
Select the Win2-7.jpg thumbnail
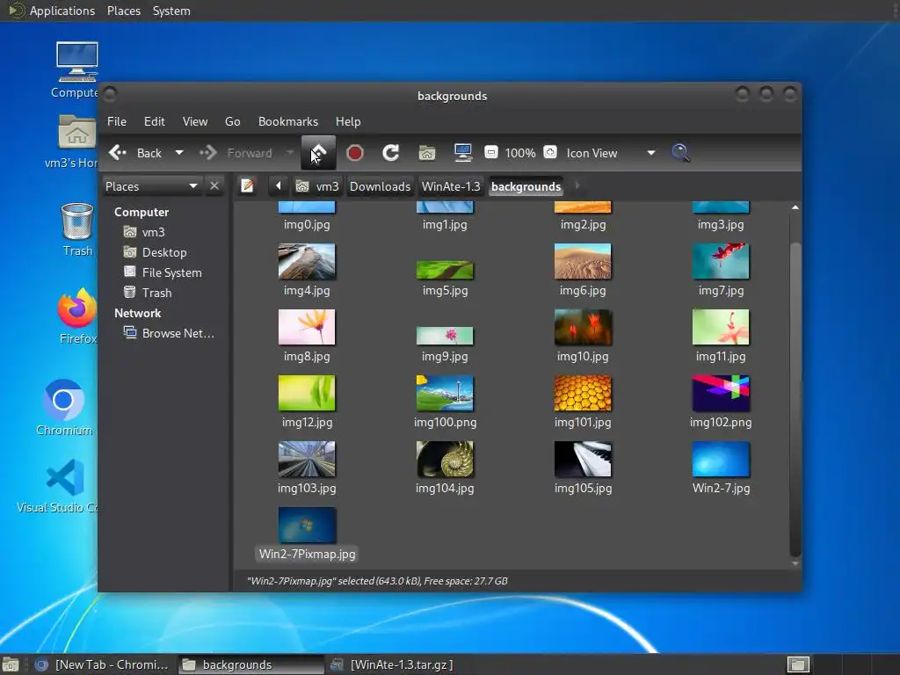[721, 459]
